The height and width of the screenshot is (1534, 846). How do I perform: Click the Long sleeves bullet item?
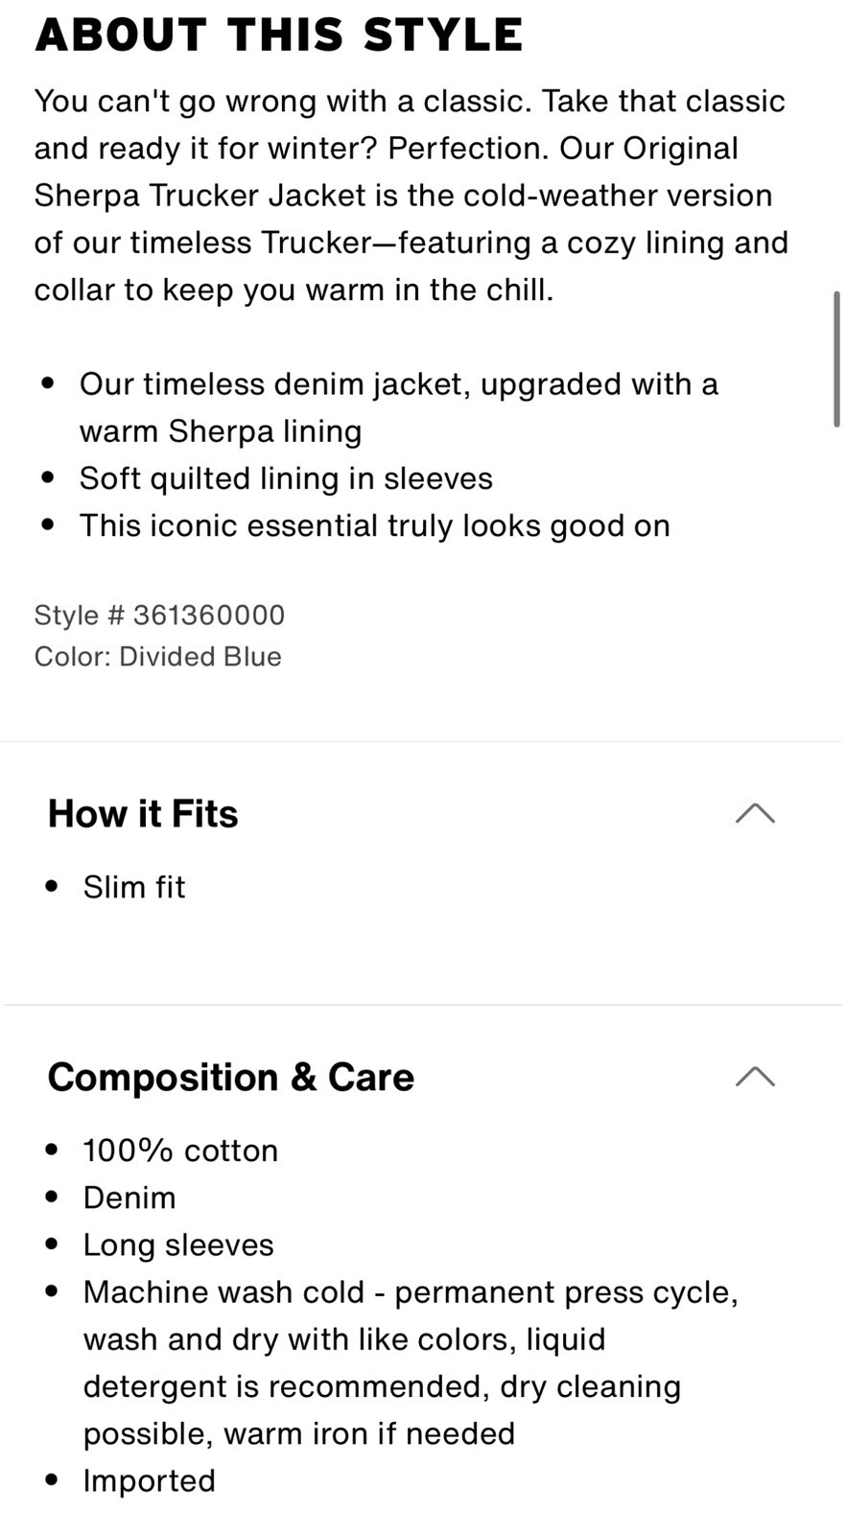pos(178,1244)
